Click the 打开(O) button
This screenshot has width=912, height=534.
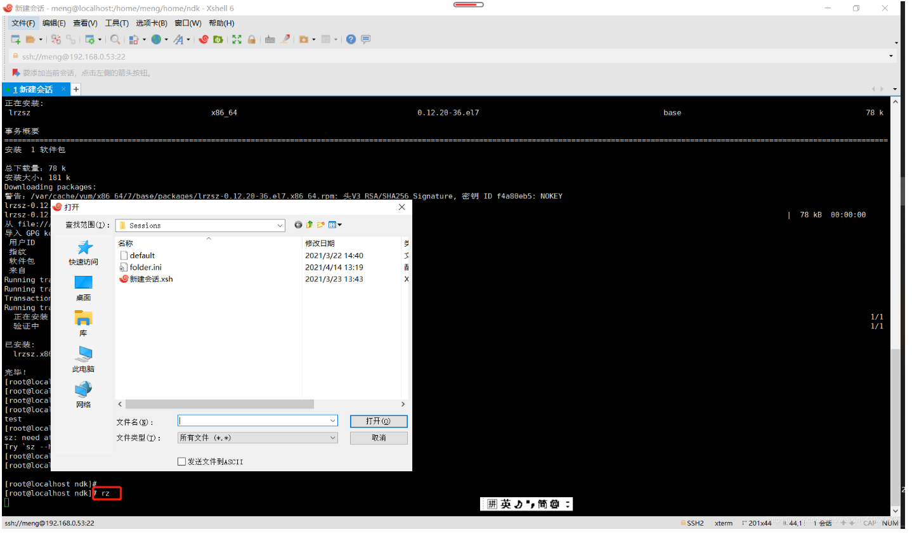pos(379,420)
